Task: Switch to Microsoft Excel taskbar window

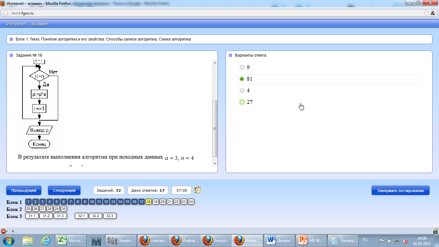Action: tap(71, 240)
